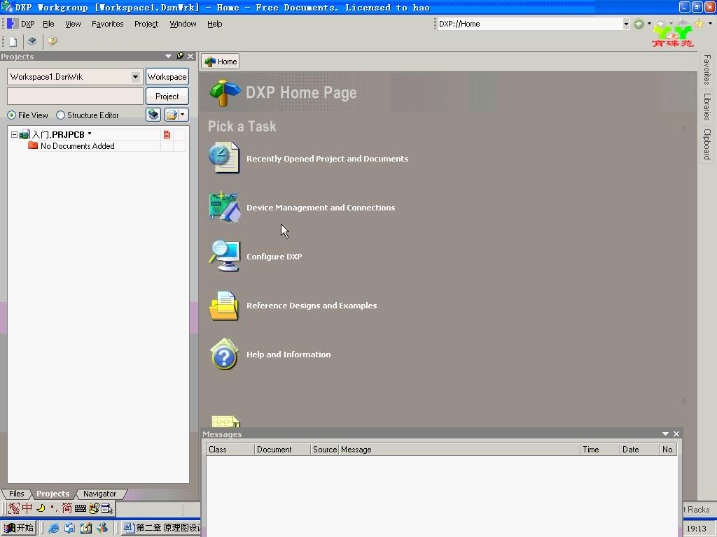Screen dimensions: 717x537
Task: Click the IME moon half-width icon
Action: pos(41,508)
